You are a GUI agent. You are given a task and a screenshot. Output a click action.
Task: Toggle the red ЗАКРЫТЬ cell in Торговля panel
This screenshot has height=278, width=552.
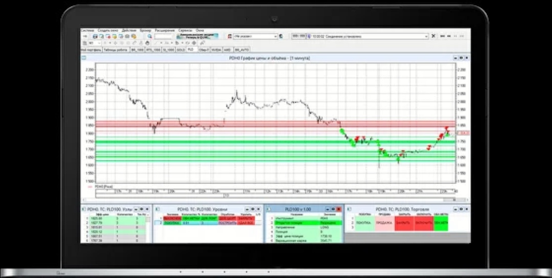point(404,222)
